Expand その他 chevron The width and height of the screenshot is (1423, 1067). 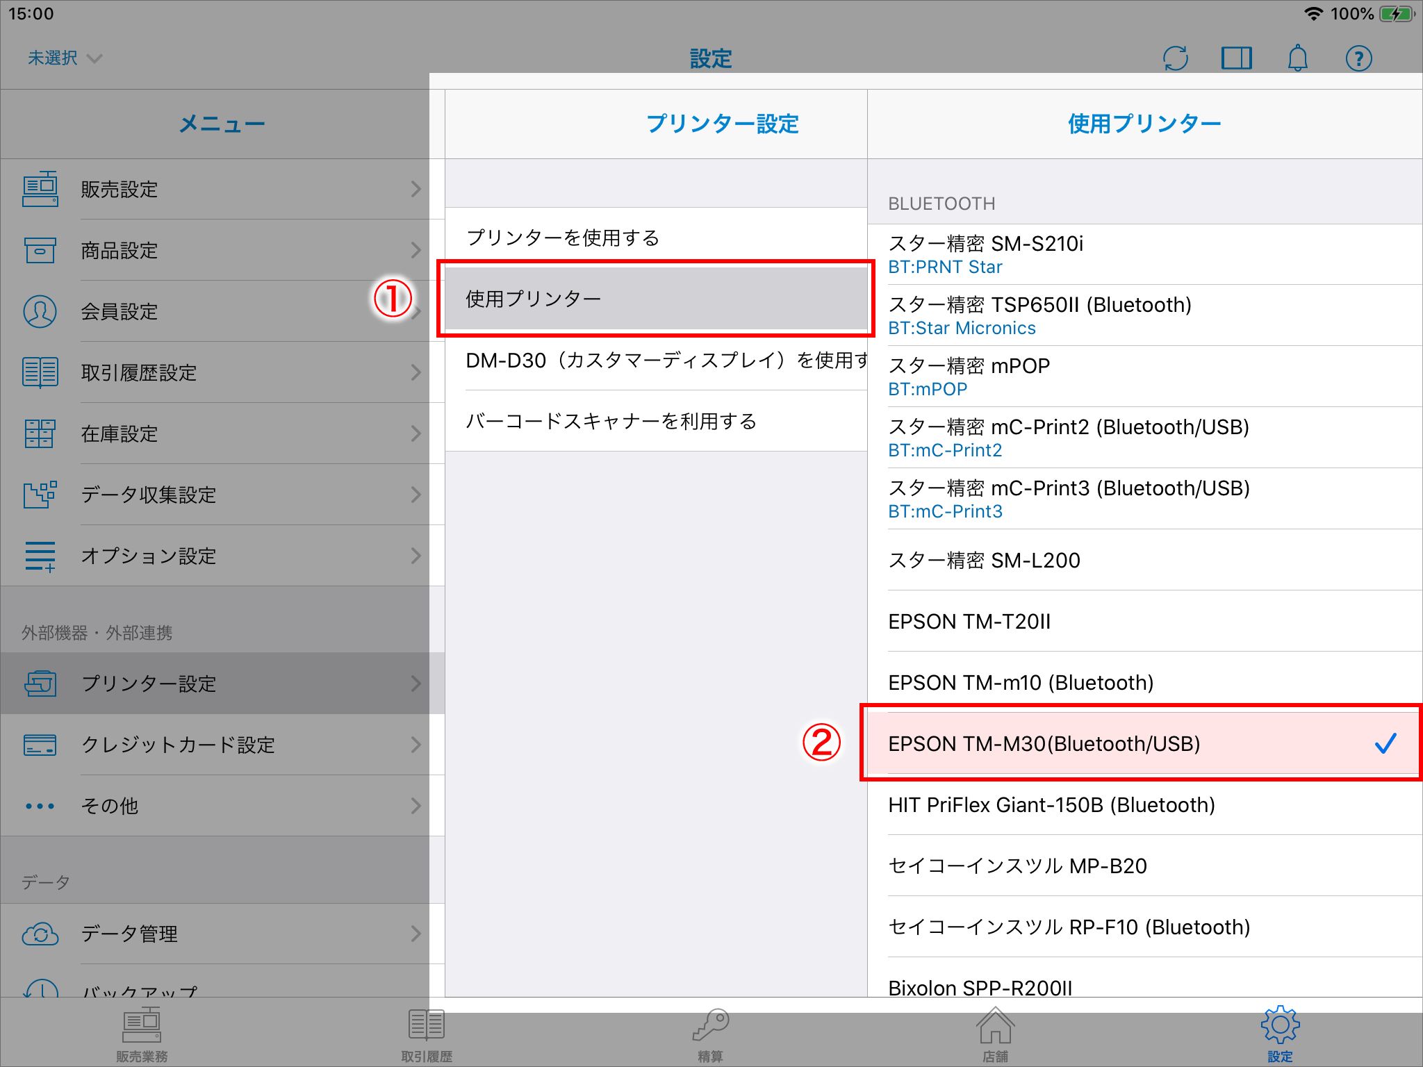[x=416, y=806]
